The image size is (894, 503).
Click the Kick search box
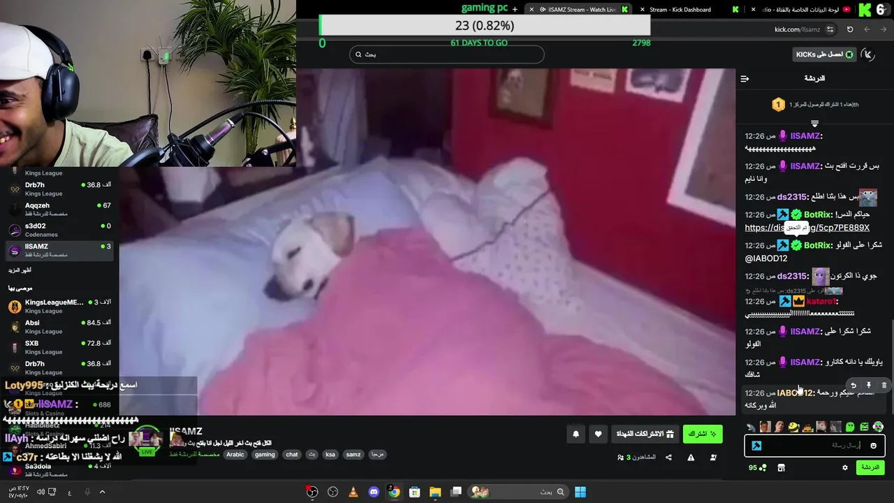(x=447, y=54)
